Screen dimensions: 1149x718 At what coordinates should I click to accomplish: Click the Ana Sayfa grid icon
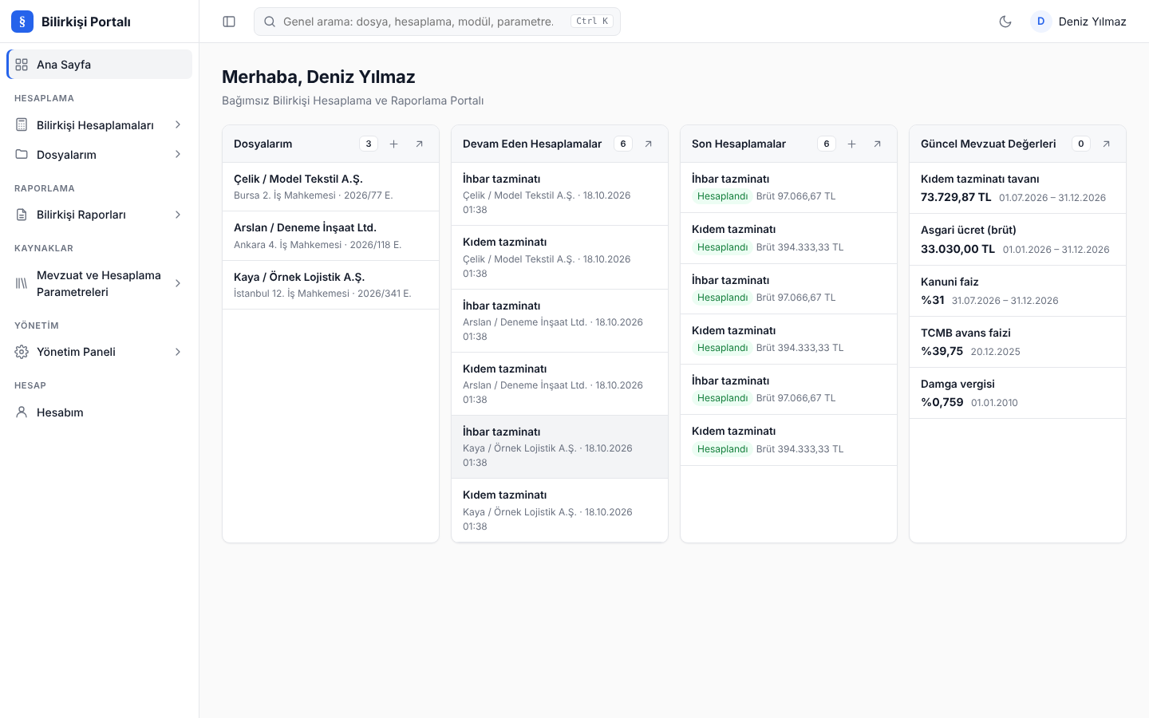(22, 65)
